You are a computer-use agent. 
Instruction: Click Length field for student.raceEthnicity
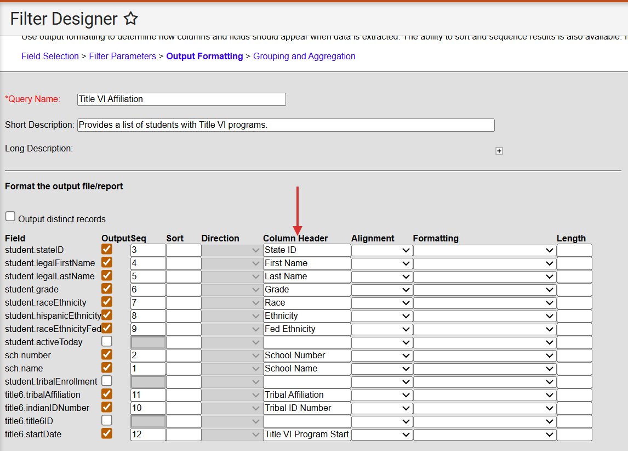574,303
